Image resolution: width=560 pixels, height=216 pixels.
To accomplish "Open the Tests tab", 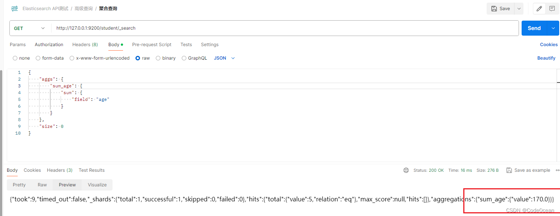I will pyautogui.click(x=186, y=45).
